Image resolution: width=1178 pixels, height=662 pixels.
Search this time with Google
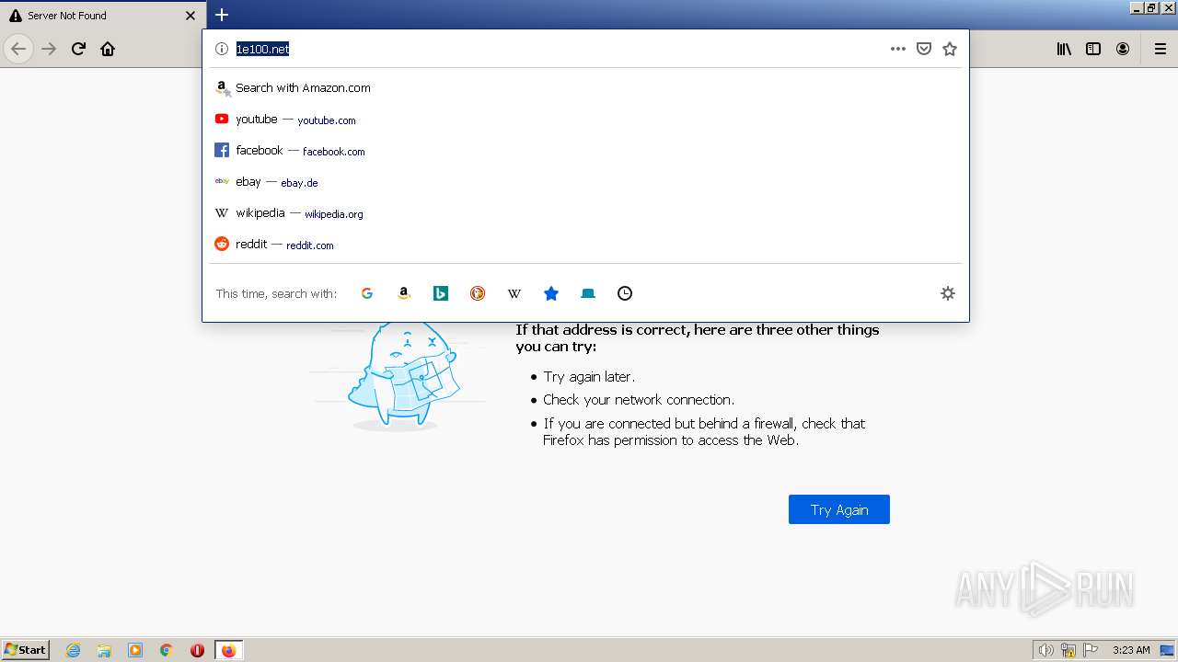(x=367, y=293)
